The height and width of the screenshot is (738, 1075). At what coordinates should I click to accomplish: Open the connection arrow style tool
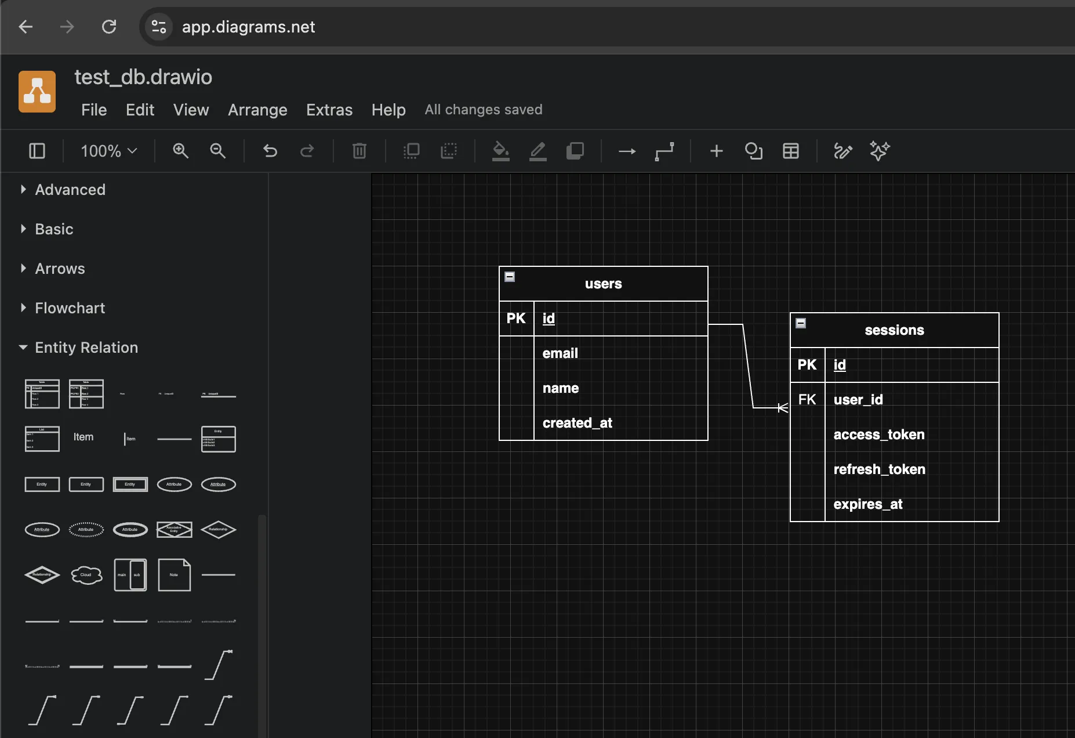coord(627,151)
